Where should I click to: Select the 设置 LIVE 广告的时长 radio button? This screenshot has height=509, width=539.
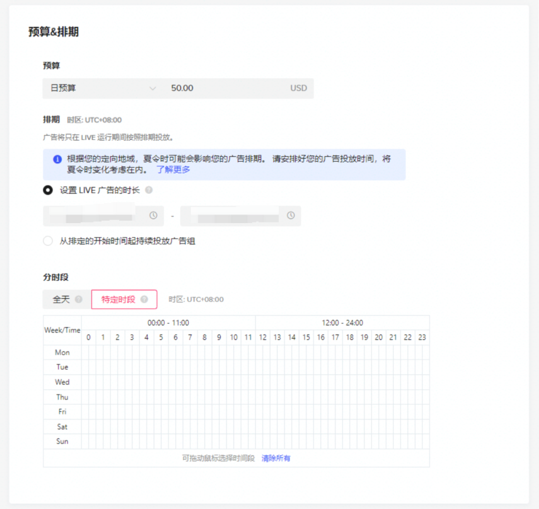point(48,190)
